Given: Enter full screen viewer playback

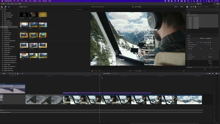Looking at the screenshot, I should click(x=184, y=71).
